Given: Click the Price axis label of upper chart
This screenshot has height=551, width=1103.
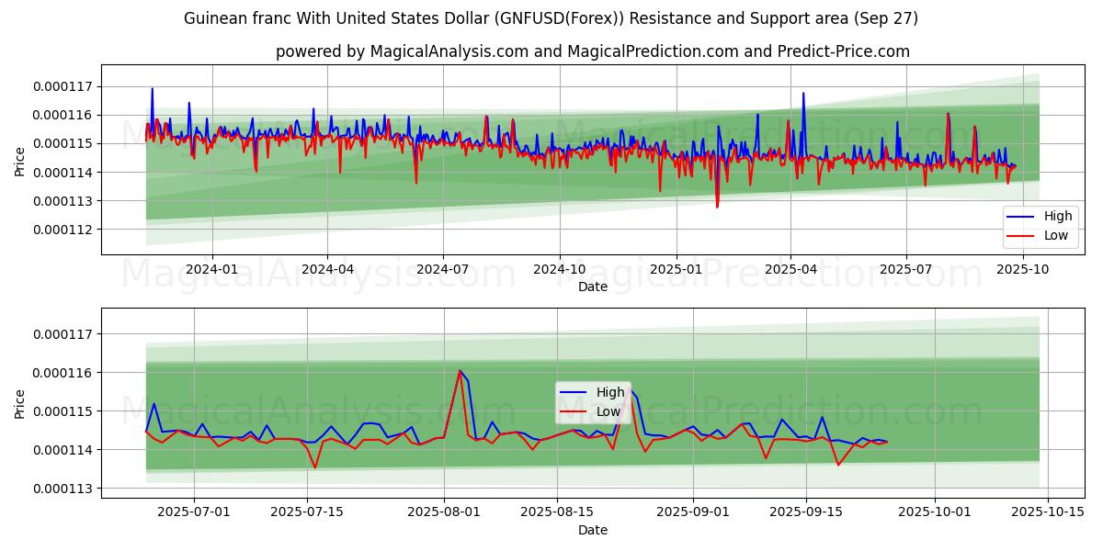Looking at the screenshot, I should pyautogui.click(x=19, y=160).
